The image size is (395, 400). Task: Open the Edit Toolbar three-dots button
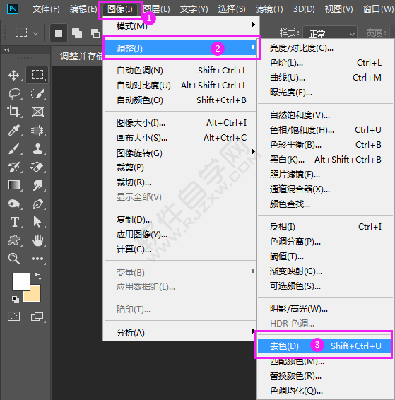pos(37,259)
